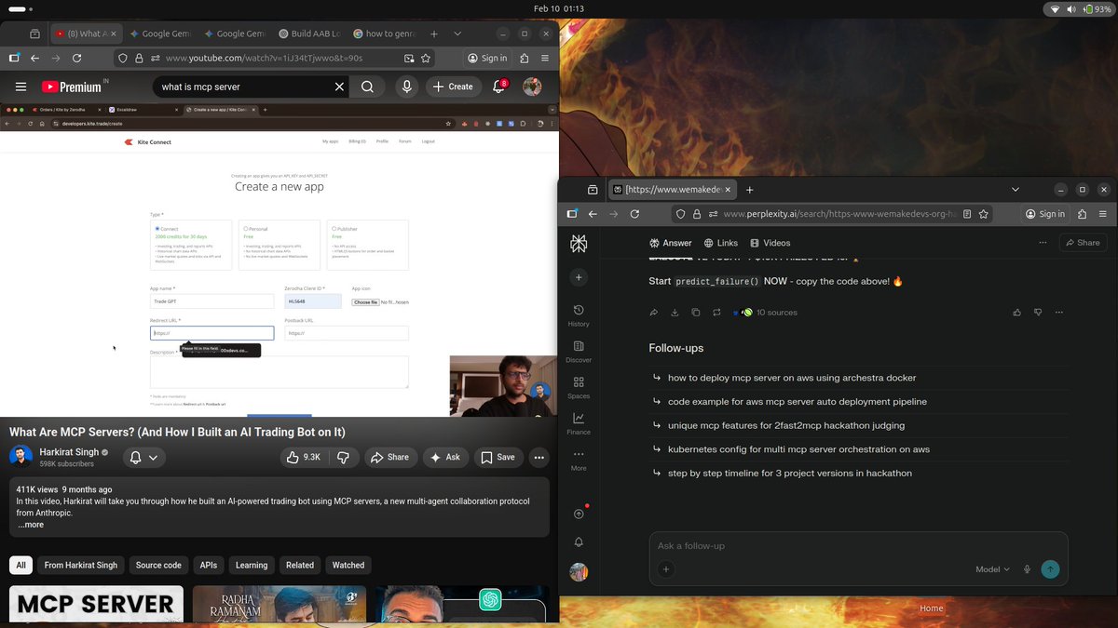Attach a file with the follow-up plus button
Image resolution: width=1118 pixels, height=628 pixels.
[x=666, y=569]
